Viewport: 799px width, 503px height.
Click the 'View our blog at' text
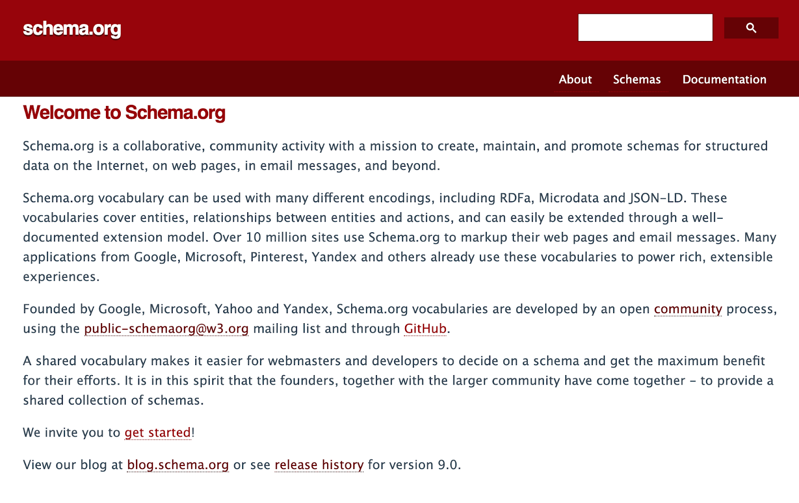[x=73, y=465]
